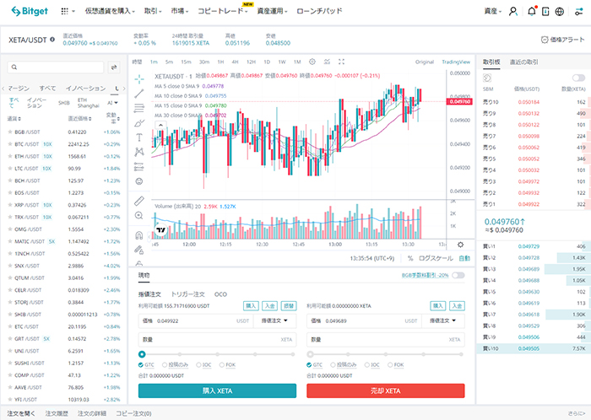Select FOK option in buy form
This screenshot has width=591, height=420.
click(x=227, y=364)
